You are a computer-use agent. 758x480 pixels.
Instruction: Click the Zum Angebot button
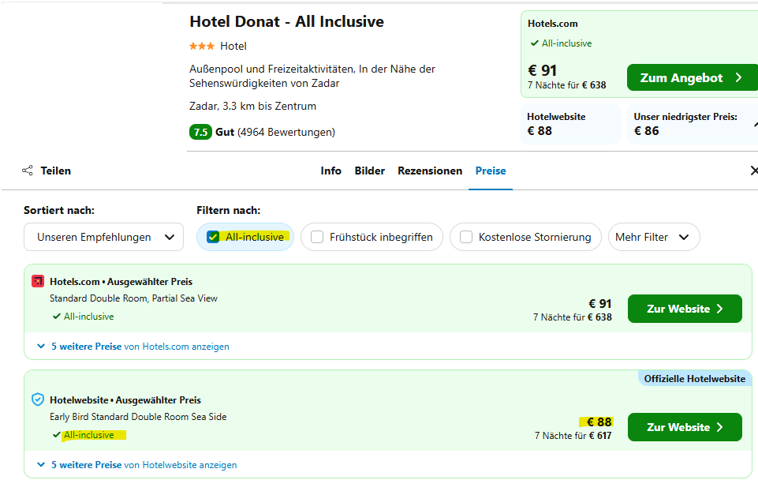coord(692,77)
